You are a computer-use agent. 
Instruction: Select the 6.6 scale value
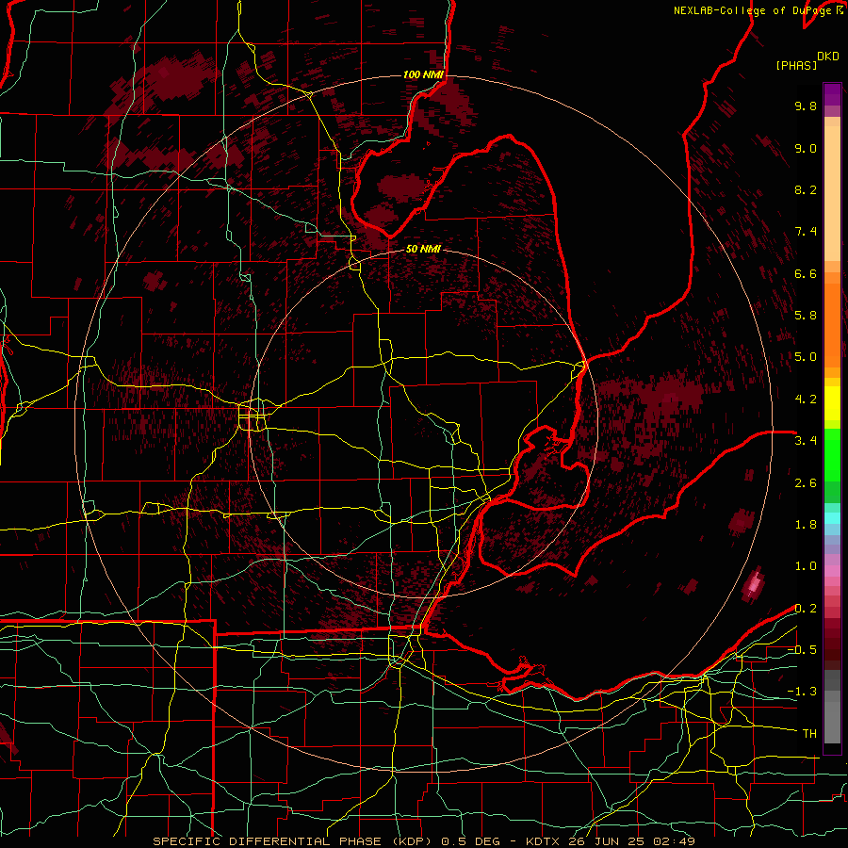tap(806, 273)
